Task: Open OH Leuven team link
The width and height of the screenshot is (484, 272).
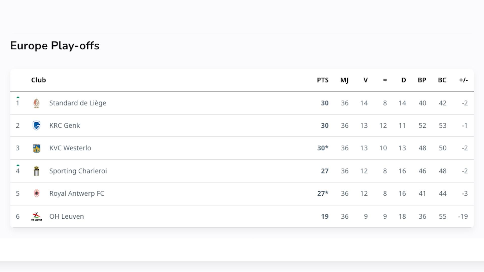Action: pos(67,216)
